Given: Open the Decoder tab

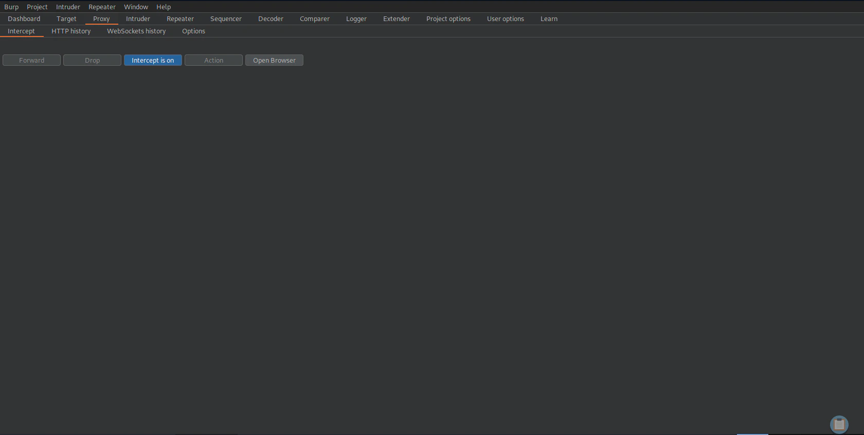Looking at the screenshot, I should tap(271, 18).
